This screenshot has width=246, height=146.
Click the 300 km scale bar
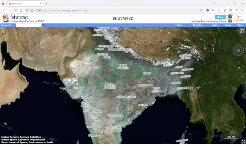tap(231, 137)
